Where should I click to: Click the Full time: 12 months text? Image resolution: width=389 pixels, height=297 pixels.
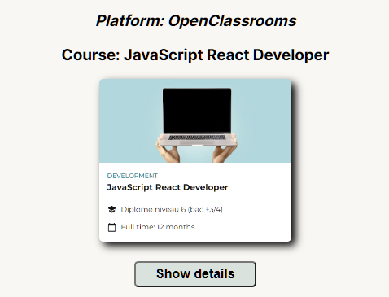click(x=158, y=227)
